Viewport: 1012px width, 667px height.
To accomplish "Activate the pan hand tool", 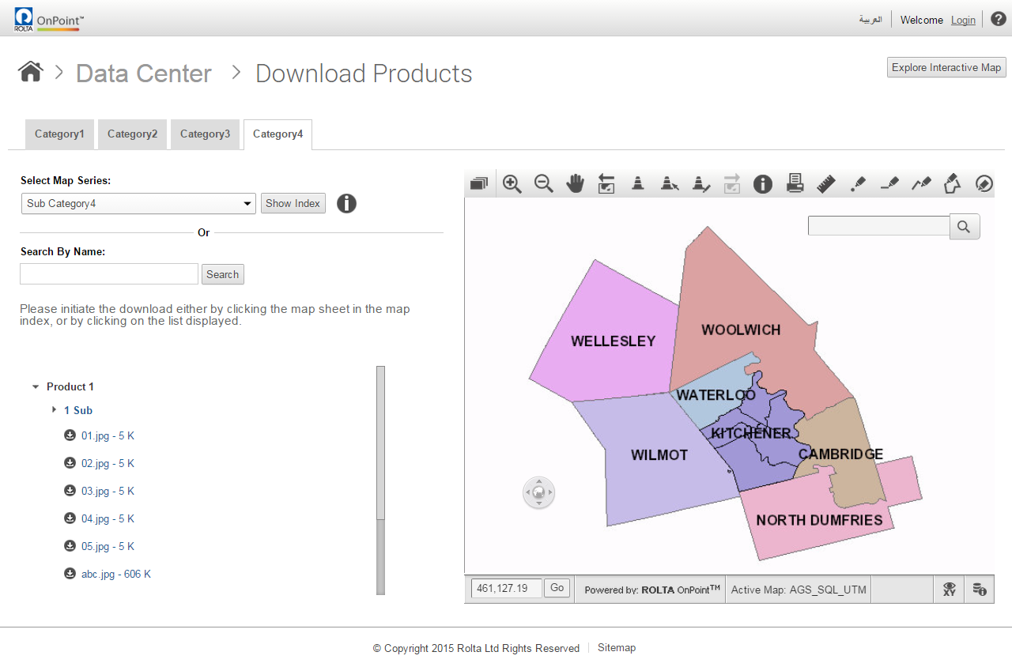I will click(575, 184).
